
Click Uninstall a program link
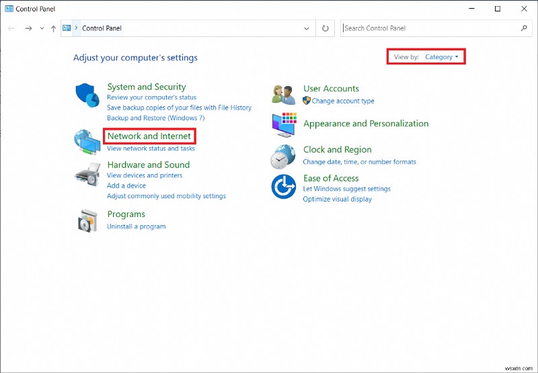(x=136, y=226)
